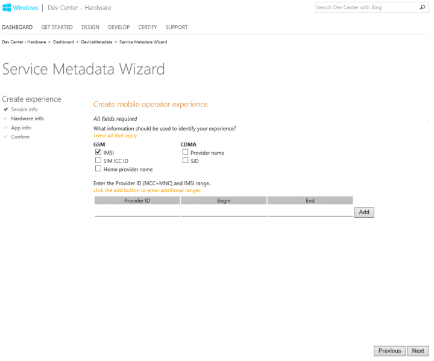Image resolution: width=434 pixels, height=361 pixels.
Task: Click the Add range button
Action: [x=364, y=212]
